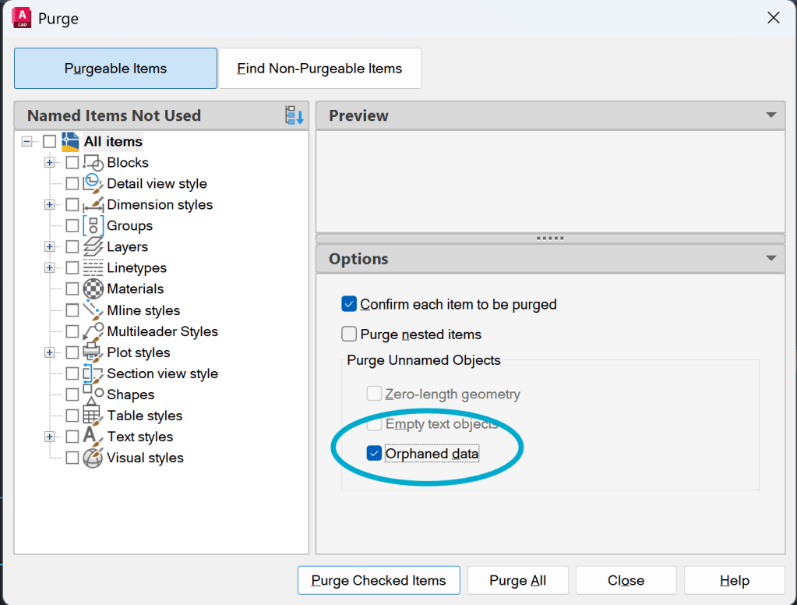Screen dimensions: 797x605
Task: Click the tree view sort icon in header
Action: coord(294,115)
